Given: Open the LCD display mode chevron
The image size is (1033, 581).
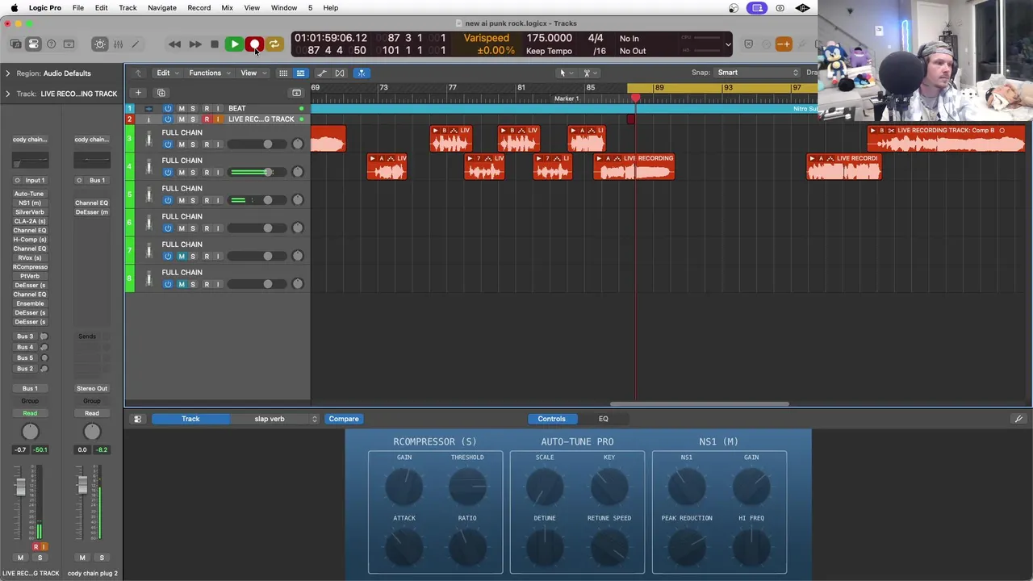Looking at the screenshot, I should click(728, 44).
